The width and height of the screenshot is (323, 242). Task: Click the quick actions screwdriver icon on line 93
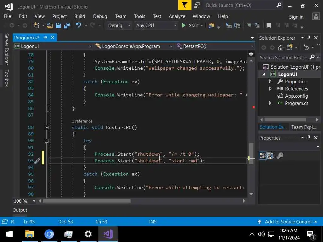pyautogui.click(x=37, y=161)
